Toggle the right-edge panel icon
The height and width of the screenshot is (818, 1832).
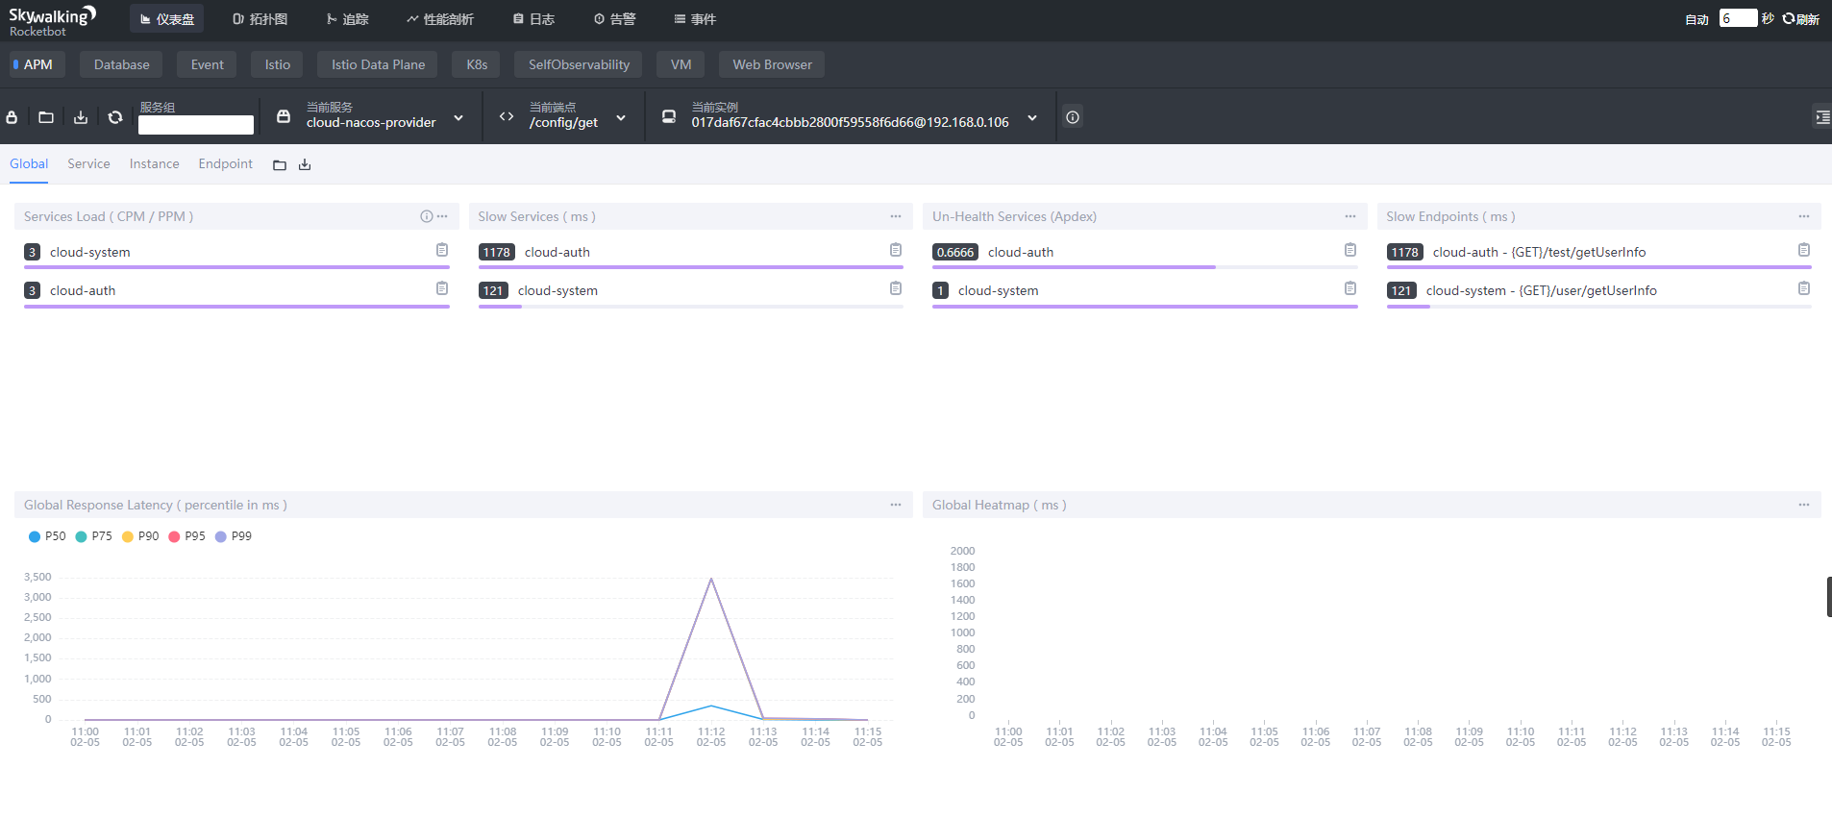click(1821, 117)
